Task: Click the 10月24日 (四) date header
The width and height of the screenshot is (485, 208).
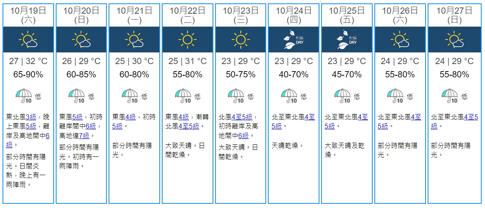Action: [294, 15]
